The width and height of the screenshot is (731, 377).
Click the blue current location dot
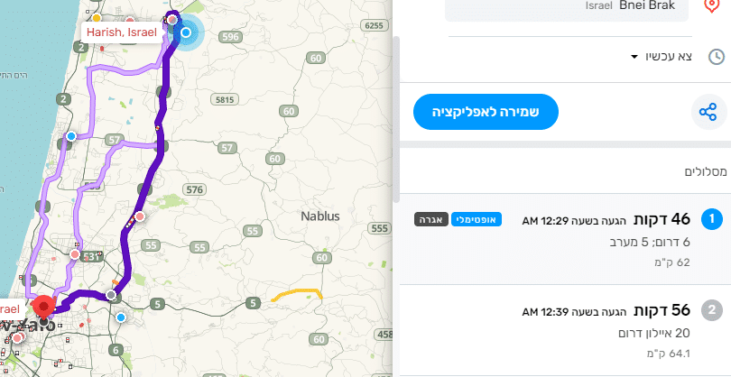pyautogui.click(x=185, y=33)
